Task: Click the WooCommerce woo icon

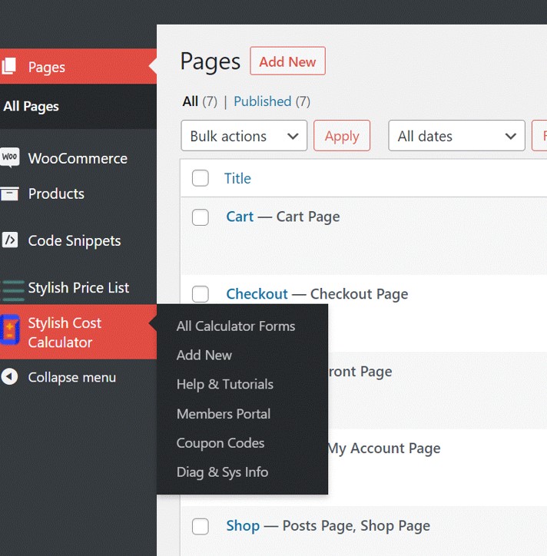Action: [9, 157]
